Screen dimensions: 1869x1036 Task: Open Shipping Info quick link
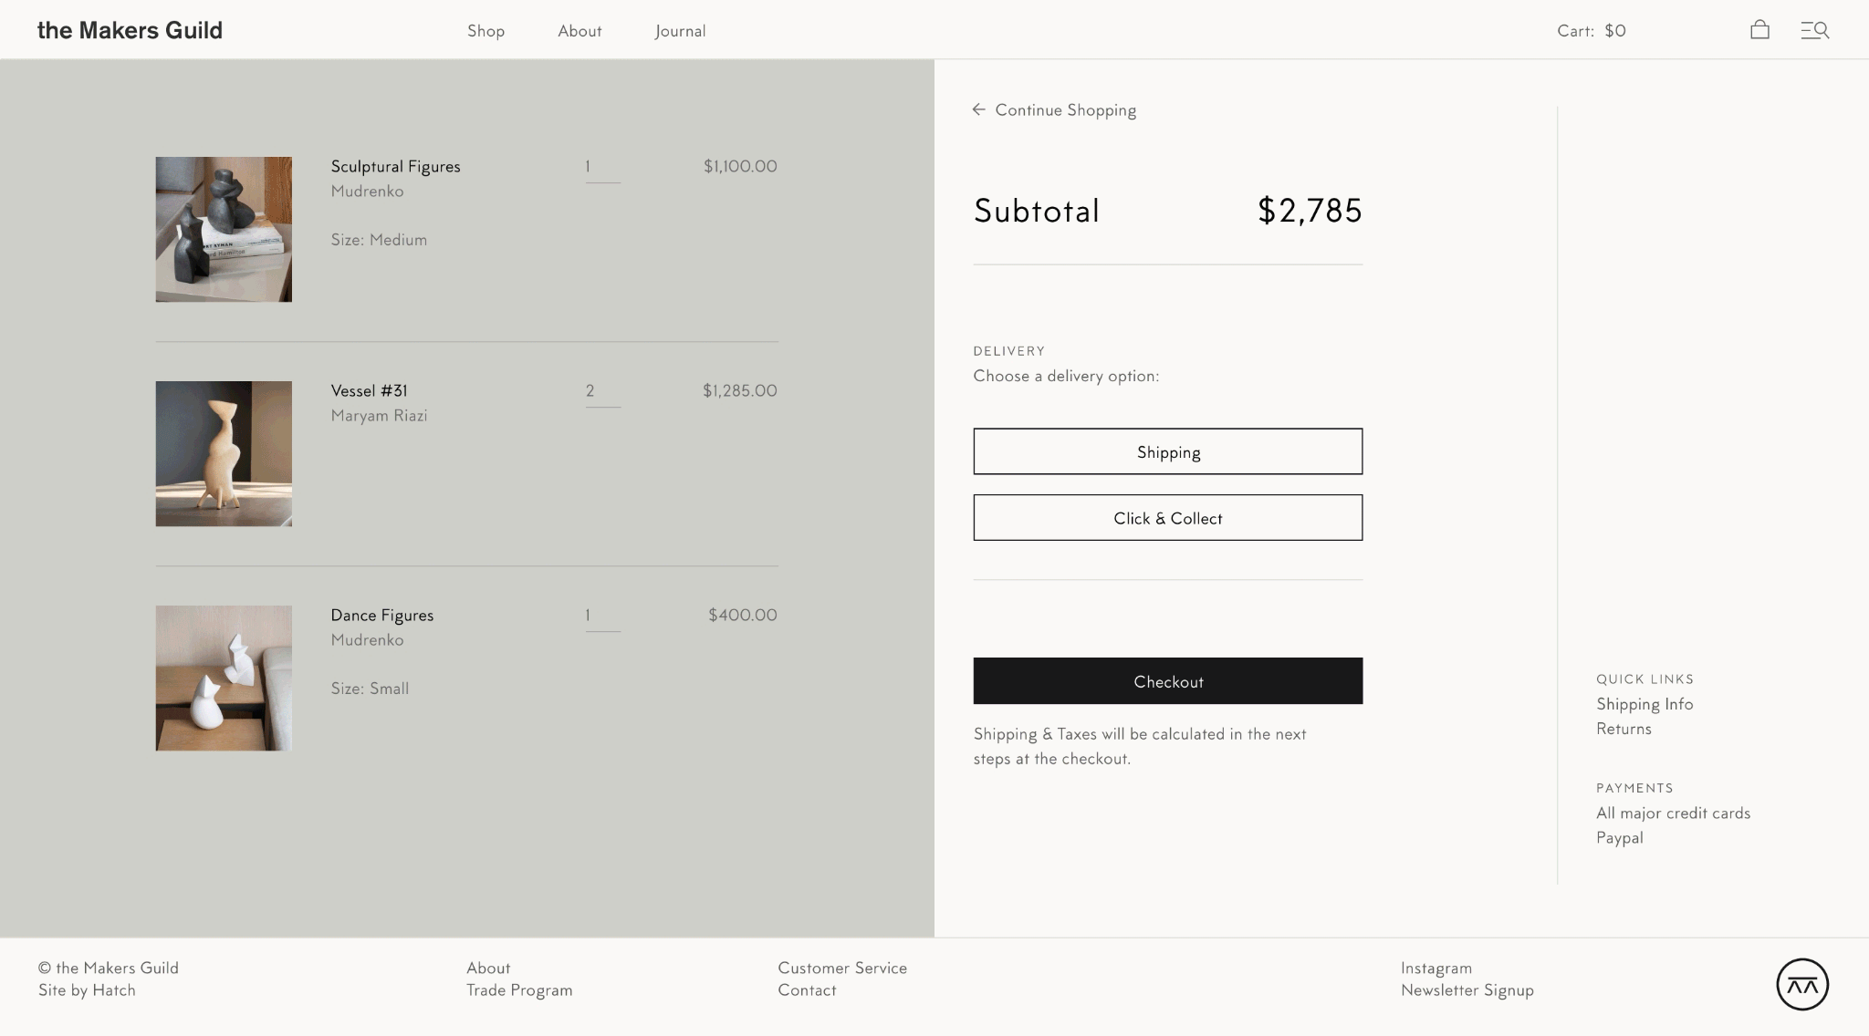[1644, 704]
